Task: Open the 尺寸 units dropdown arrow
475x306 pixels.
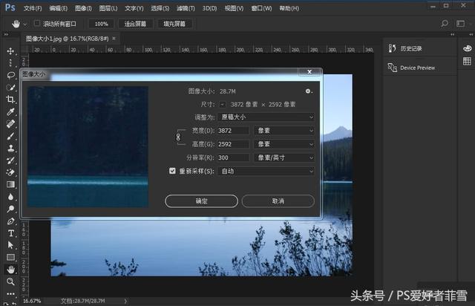Action: (223, 104)
